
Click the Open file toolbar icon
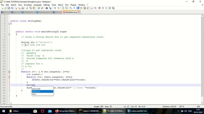tap(5, 8)
